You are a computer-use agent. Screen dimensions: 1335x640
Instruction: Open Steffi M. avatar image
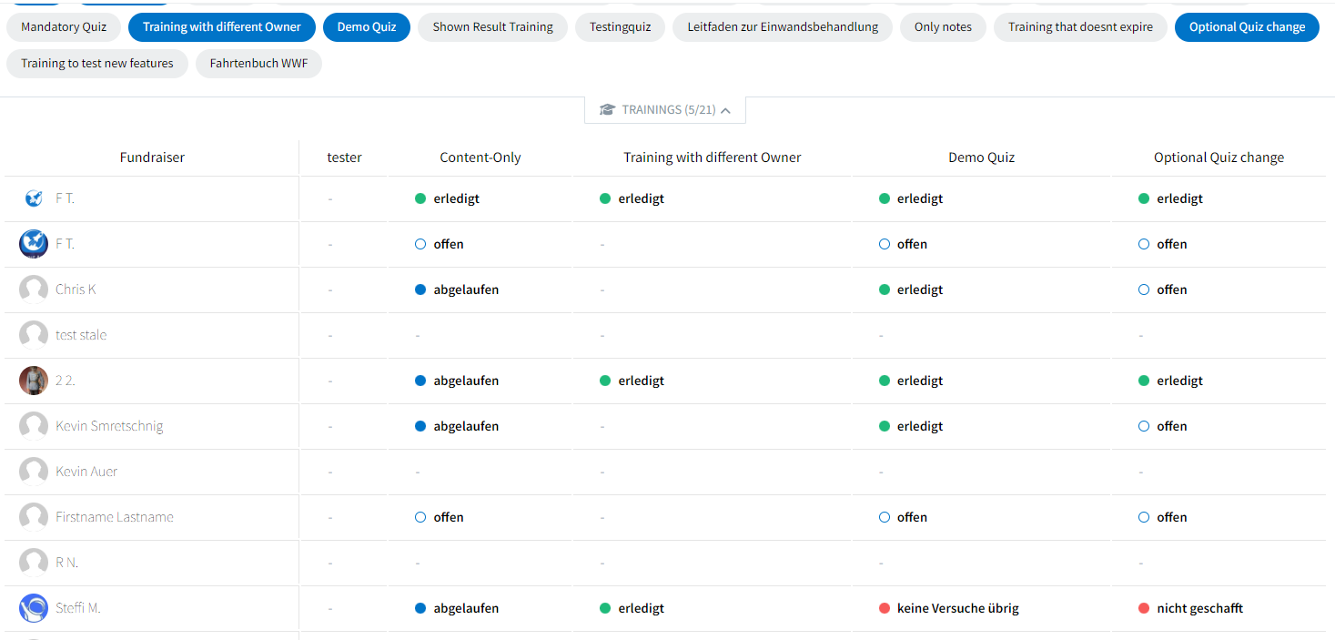[34, 608]
